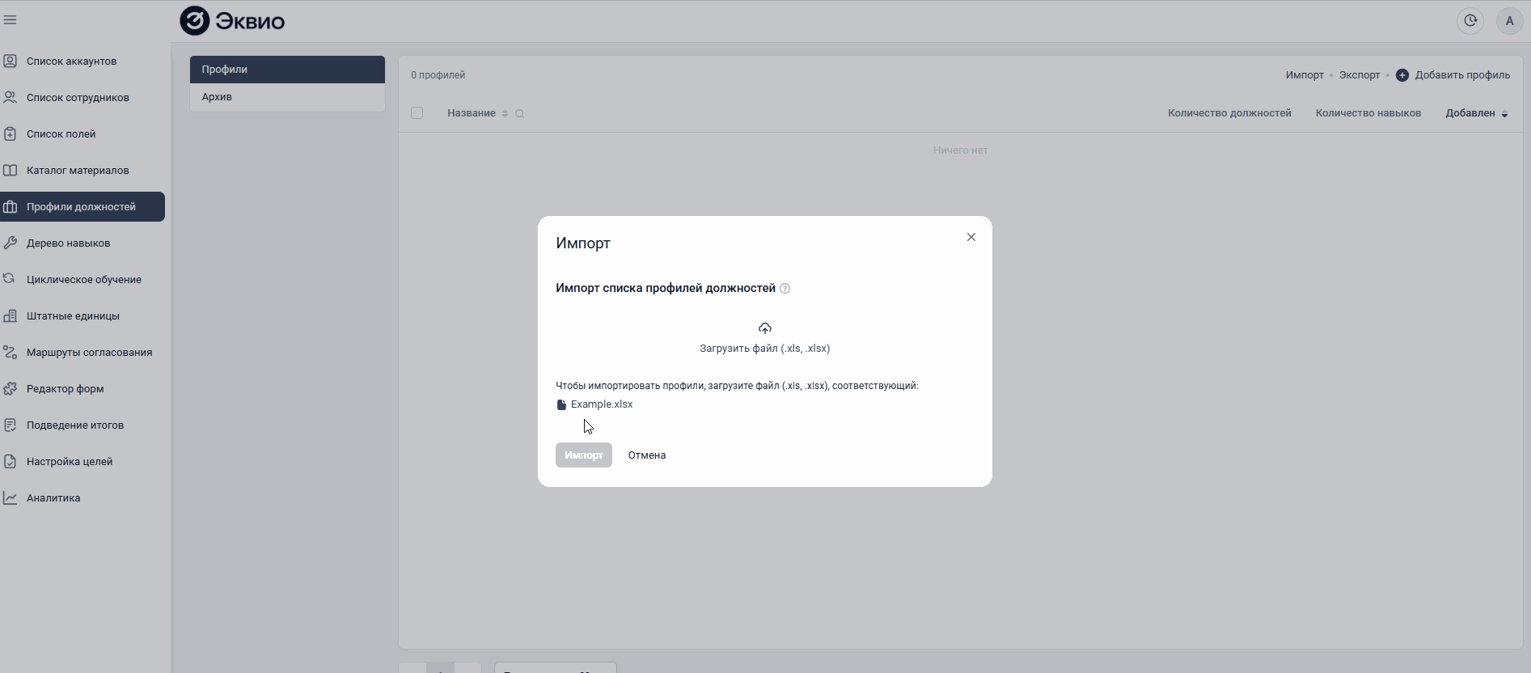Screen dimensions: 1531x673
Task: Click the help question mark icon
Action: (785, 289)
